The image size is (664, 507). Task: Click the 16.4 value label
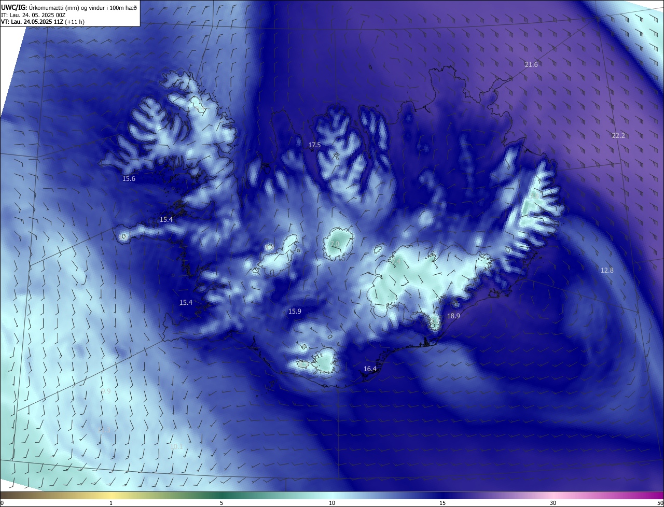pos(370,369)
